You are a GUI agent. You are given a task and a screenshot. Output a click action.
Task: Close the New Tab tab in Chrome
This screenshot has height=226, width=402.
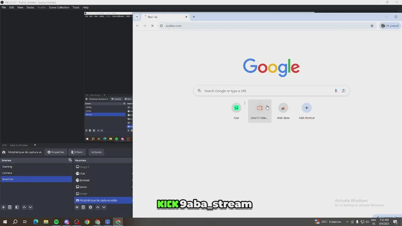click(x=186, y=17)
